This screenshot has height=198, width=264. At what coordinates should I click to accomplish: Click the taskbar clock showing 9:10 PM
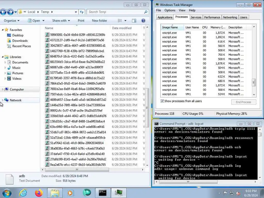[x=251, y=193]
